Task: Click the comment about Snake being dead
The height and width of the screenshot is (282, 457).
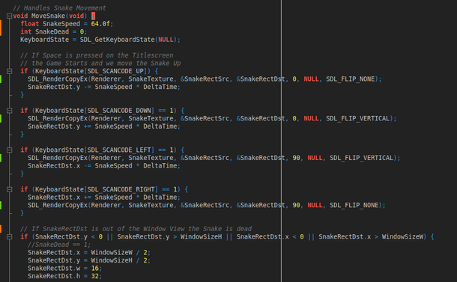Action: [x=136, y=229]
